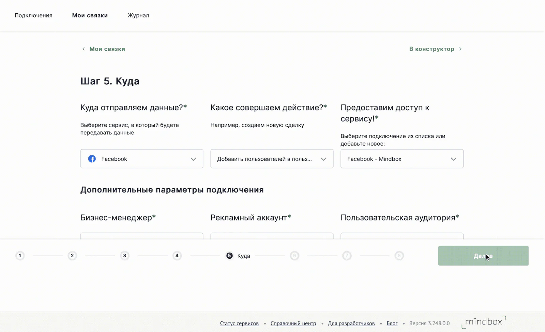The image size is (545, 332).
Task: Open Справочный центр footer link
Action: 293,323
